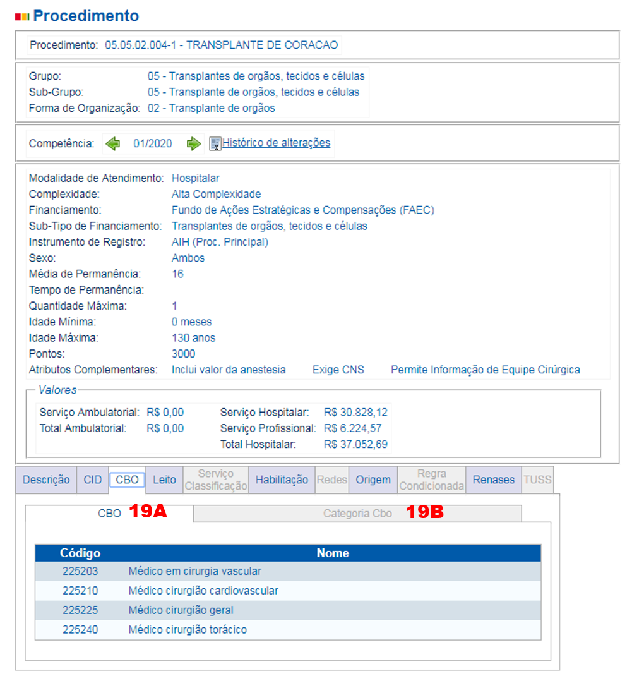Viewport: 632px width, 676px height.
Task: Switch to the Descrição tab
Action: point(46,480)
